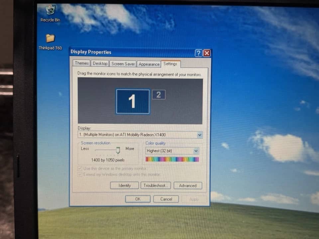Select the Thinkpad T60 folder icon
This screenshot has width=319, height=239.
coord(50,42)
